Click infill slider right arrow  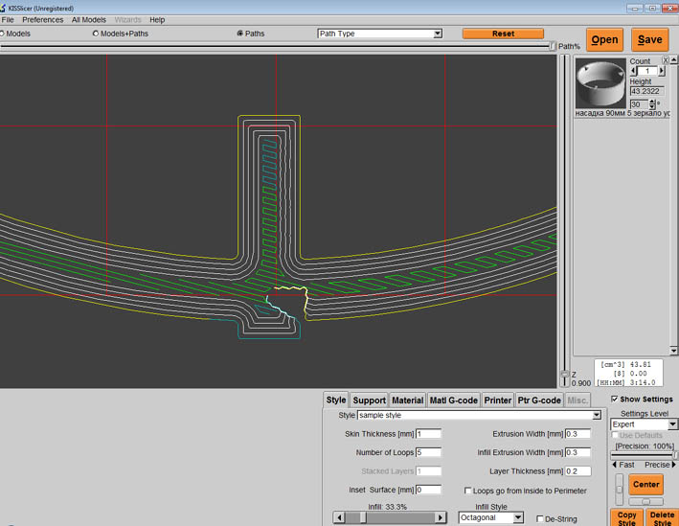(x=441, y=517)
